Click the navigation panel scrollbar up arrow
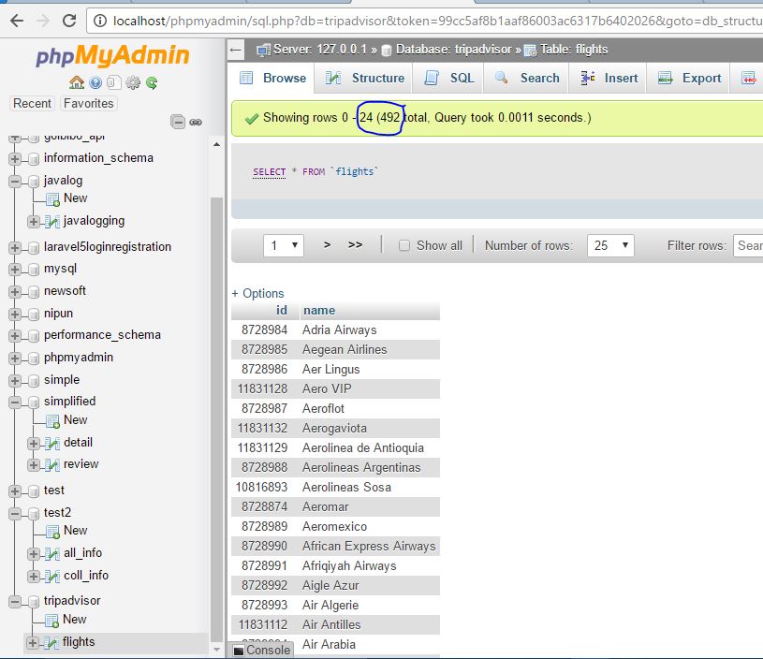 tap(216, 144)
